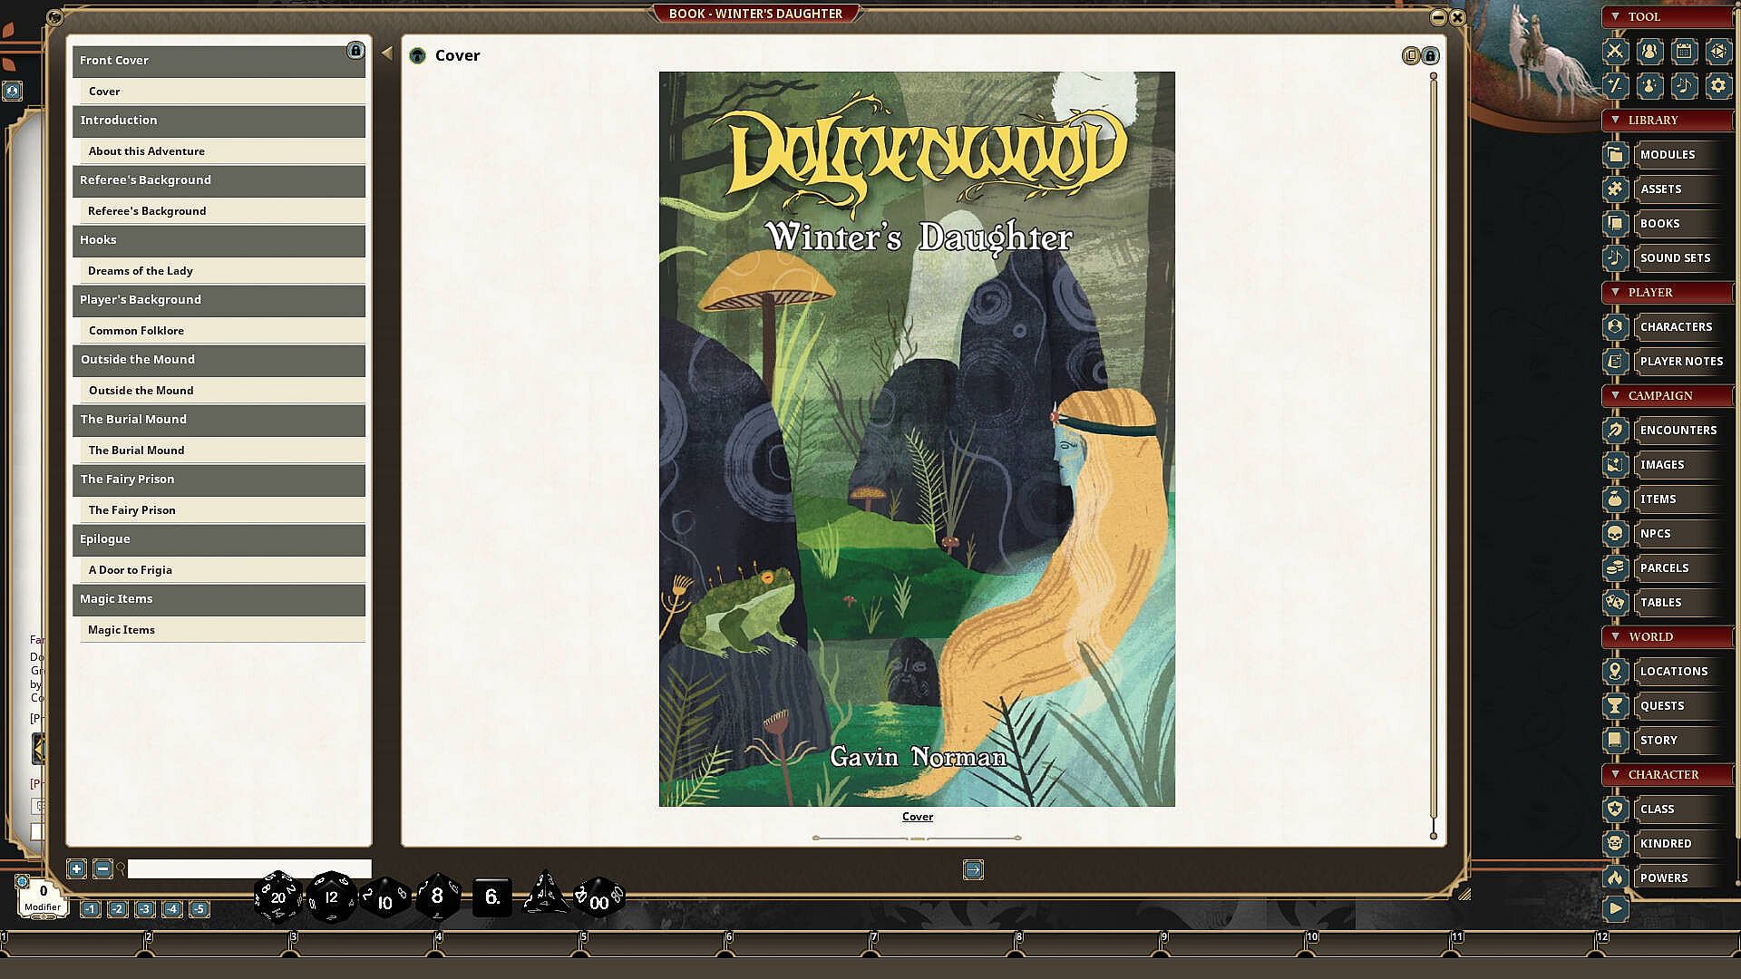Viewport: 1741px width, 979px height.
Task: Open the Common Folklore page
Action: coord(136,331)
